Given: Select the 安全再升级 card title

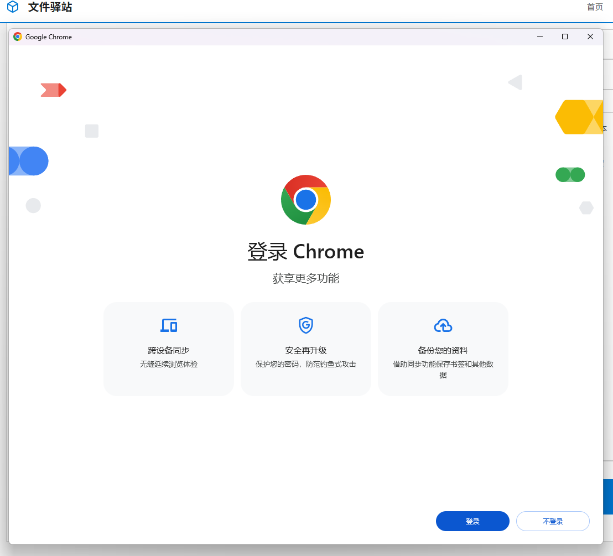Looking at the screenshot, I should [x=306, y=350].
